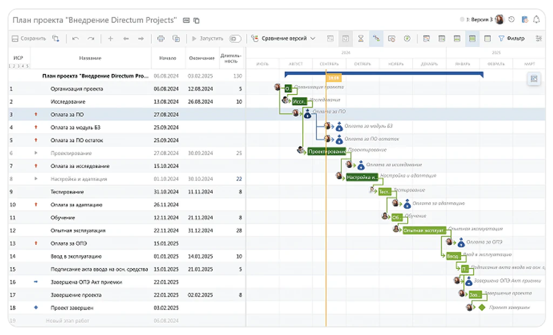
Task: Select the Оплата за ПО row
Action: [127, 115]
